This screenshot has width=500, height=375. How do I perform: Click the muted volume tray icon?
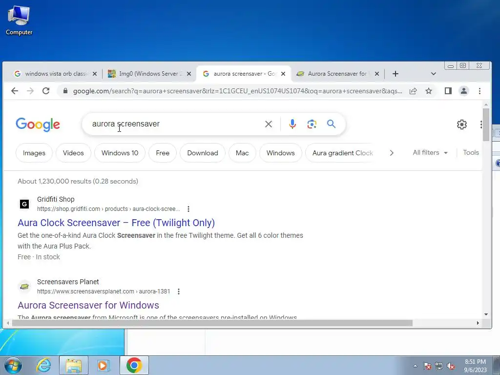(451, 366)
